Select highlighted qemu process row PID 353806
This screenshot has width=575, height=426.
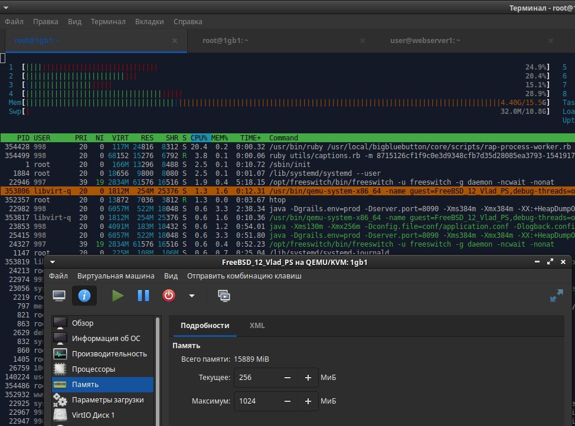[287, 191]
